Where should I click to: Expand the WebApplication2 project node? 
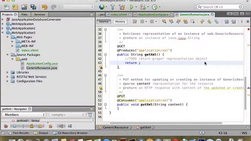click(3, 28)
